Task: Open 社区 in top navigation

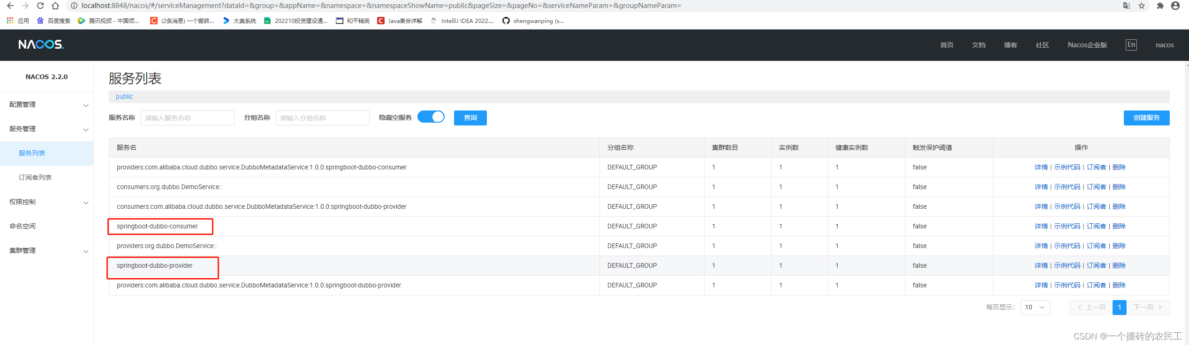Action: coord(1042,45)
